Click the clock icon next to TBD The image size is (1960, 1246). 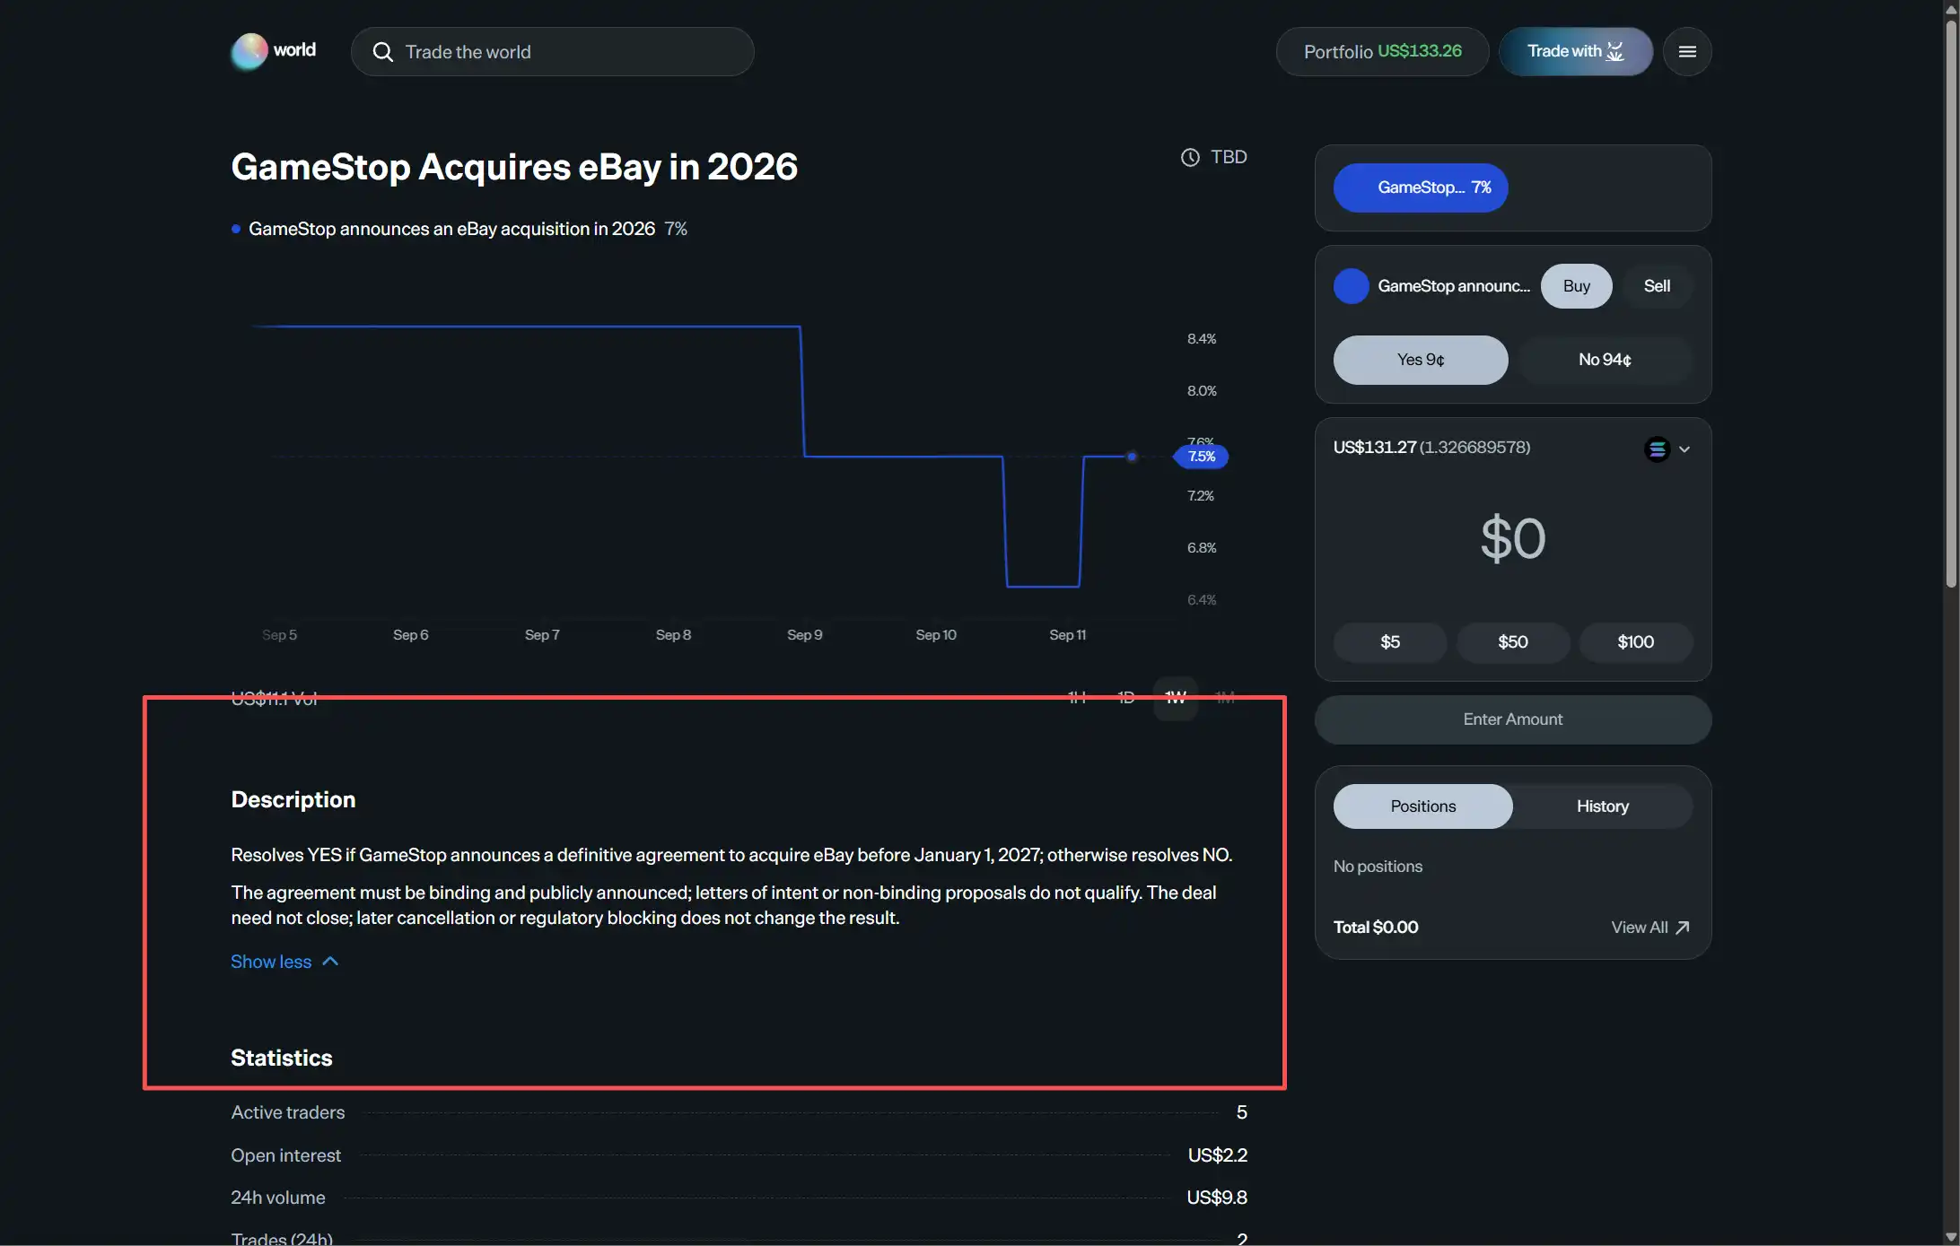(1190, 157)
